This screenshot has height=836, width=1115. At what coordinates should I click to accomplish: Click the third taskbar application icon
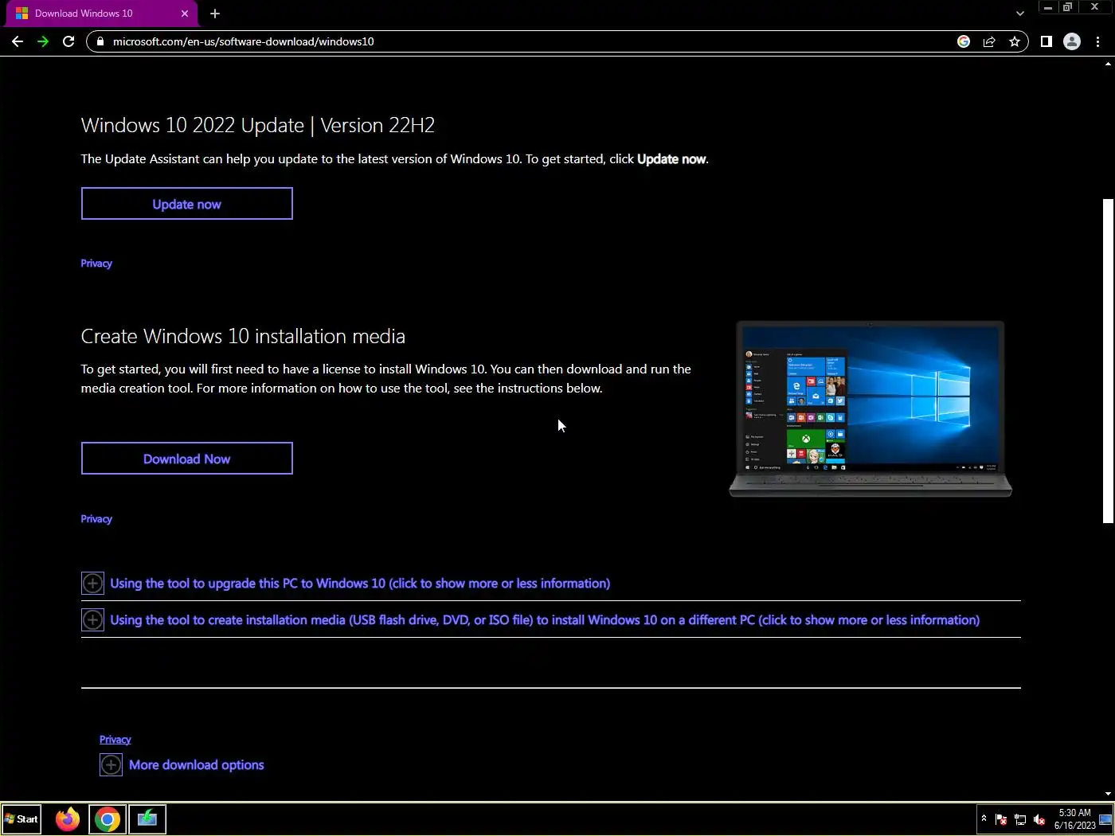click(147, 819)
